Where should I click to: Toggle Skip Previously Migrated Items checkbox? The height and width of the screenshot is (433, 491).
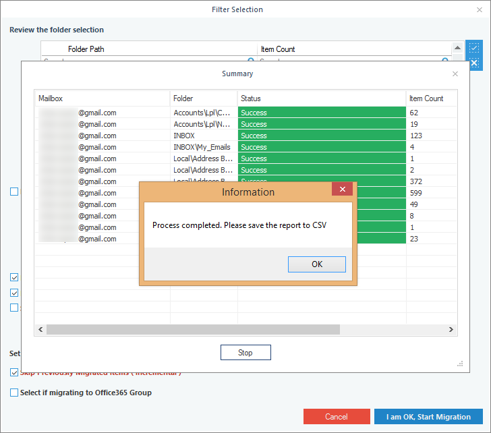point(14,372)
